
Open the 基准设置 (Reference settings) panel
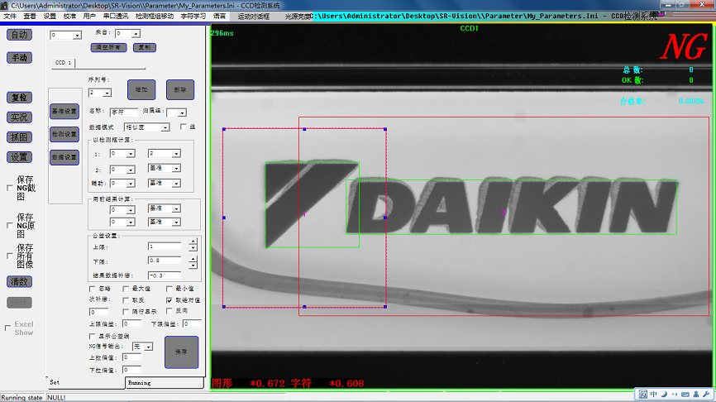64,111
